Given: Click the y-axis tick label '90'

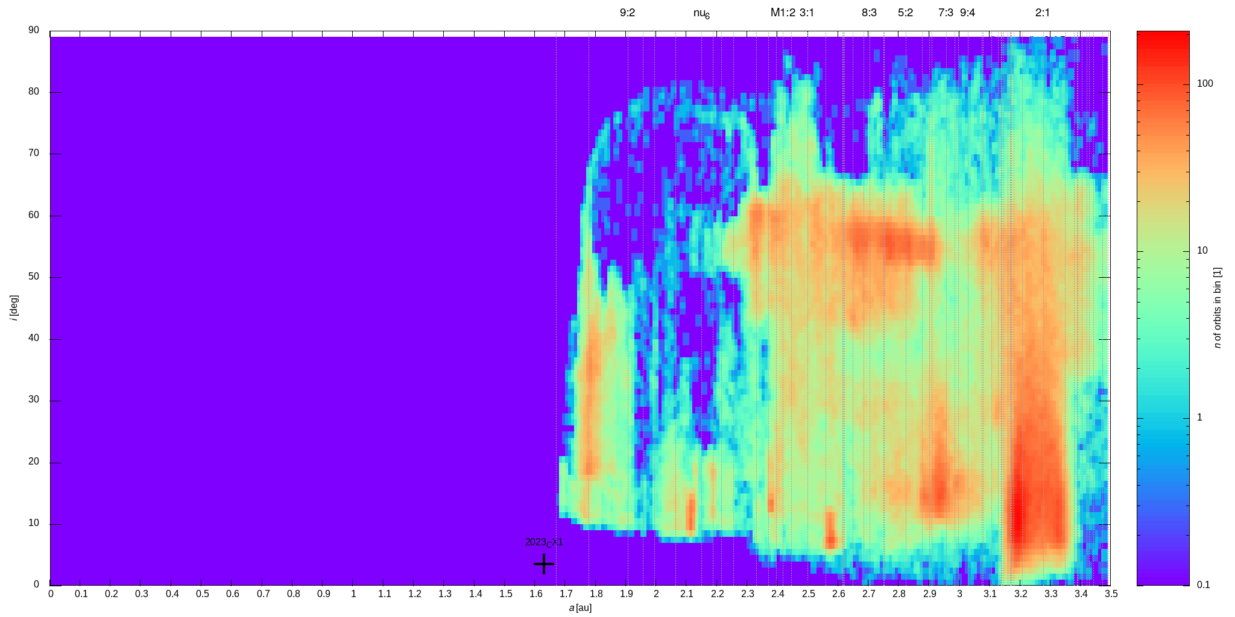Looking at the screenshot, I should coord(33,30).
